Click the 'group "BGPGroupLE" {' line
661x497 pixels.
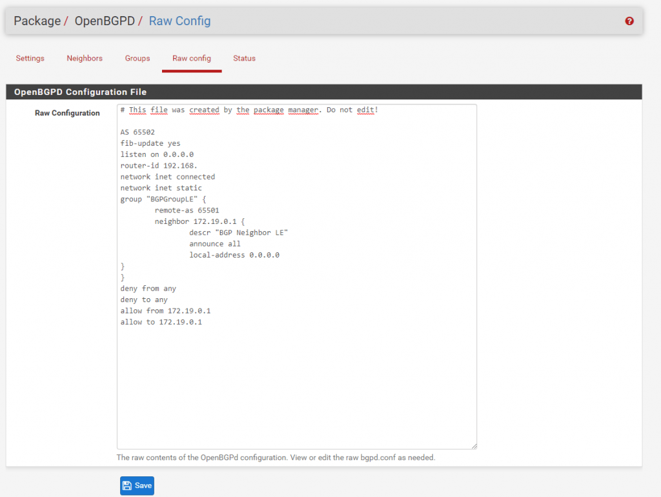point(163,199)
